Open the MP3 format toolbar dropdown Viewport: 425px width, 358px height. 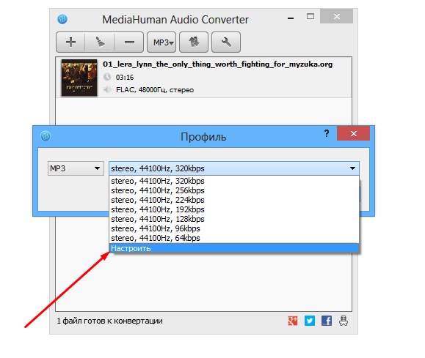point(161,42)
